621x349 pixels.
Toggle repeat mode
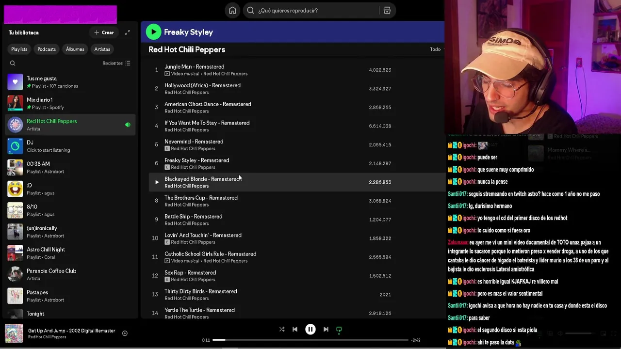[x=339, y=329]
